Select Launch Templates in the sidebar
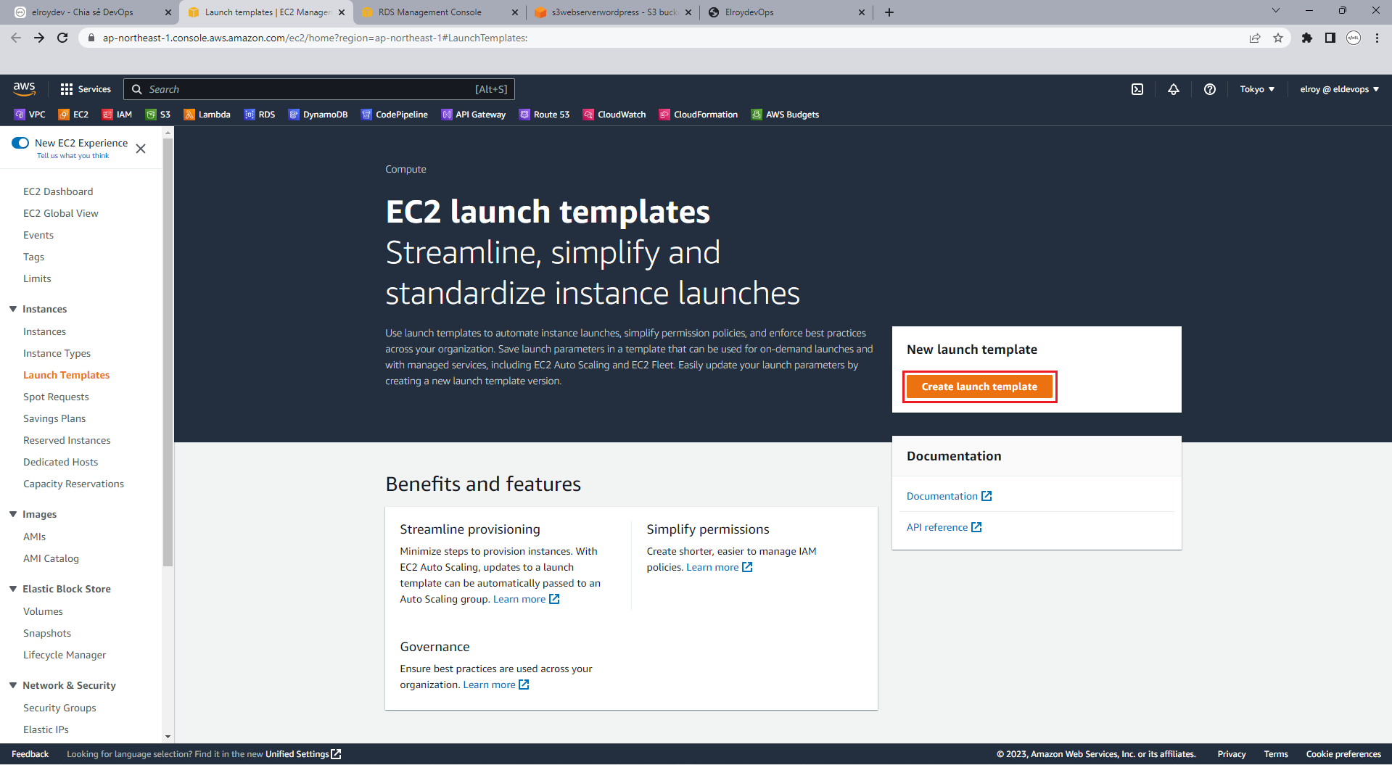The width and height of the screenshot is (1392, 765). click(x=66, y=375)
